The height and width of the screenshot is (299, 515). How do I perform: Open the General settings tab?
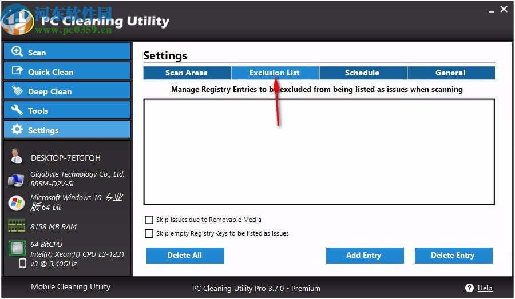coord(451,73)
